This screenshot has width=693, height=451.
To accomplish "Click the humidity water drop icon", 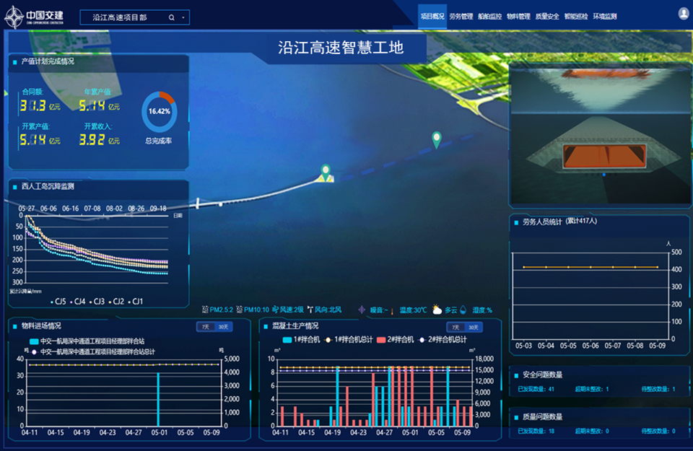I will coord(463,310).
